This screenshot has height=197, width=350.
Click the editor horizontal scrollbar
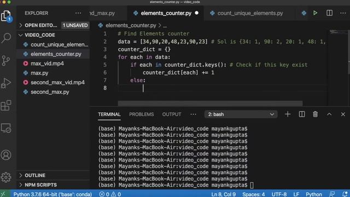210,103
